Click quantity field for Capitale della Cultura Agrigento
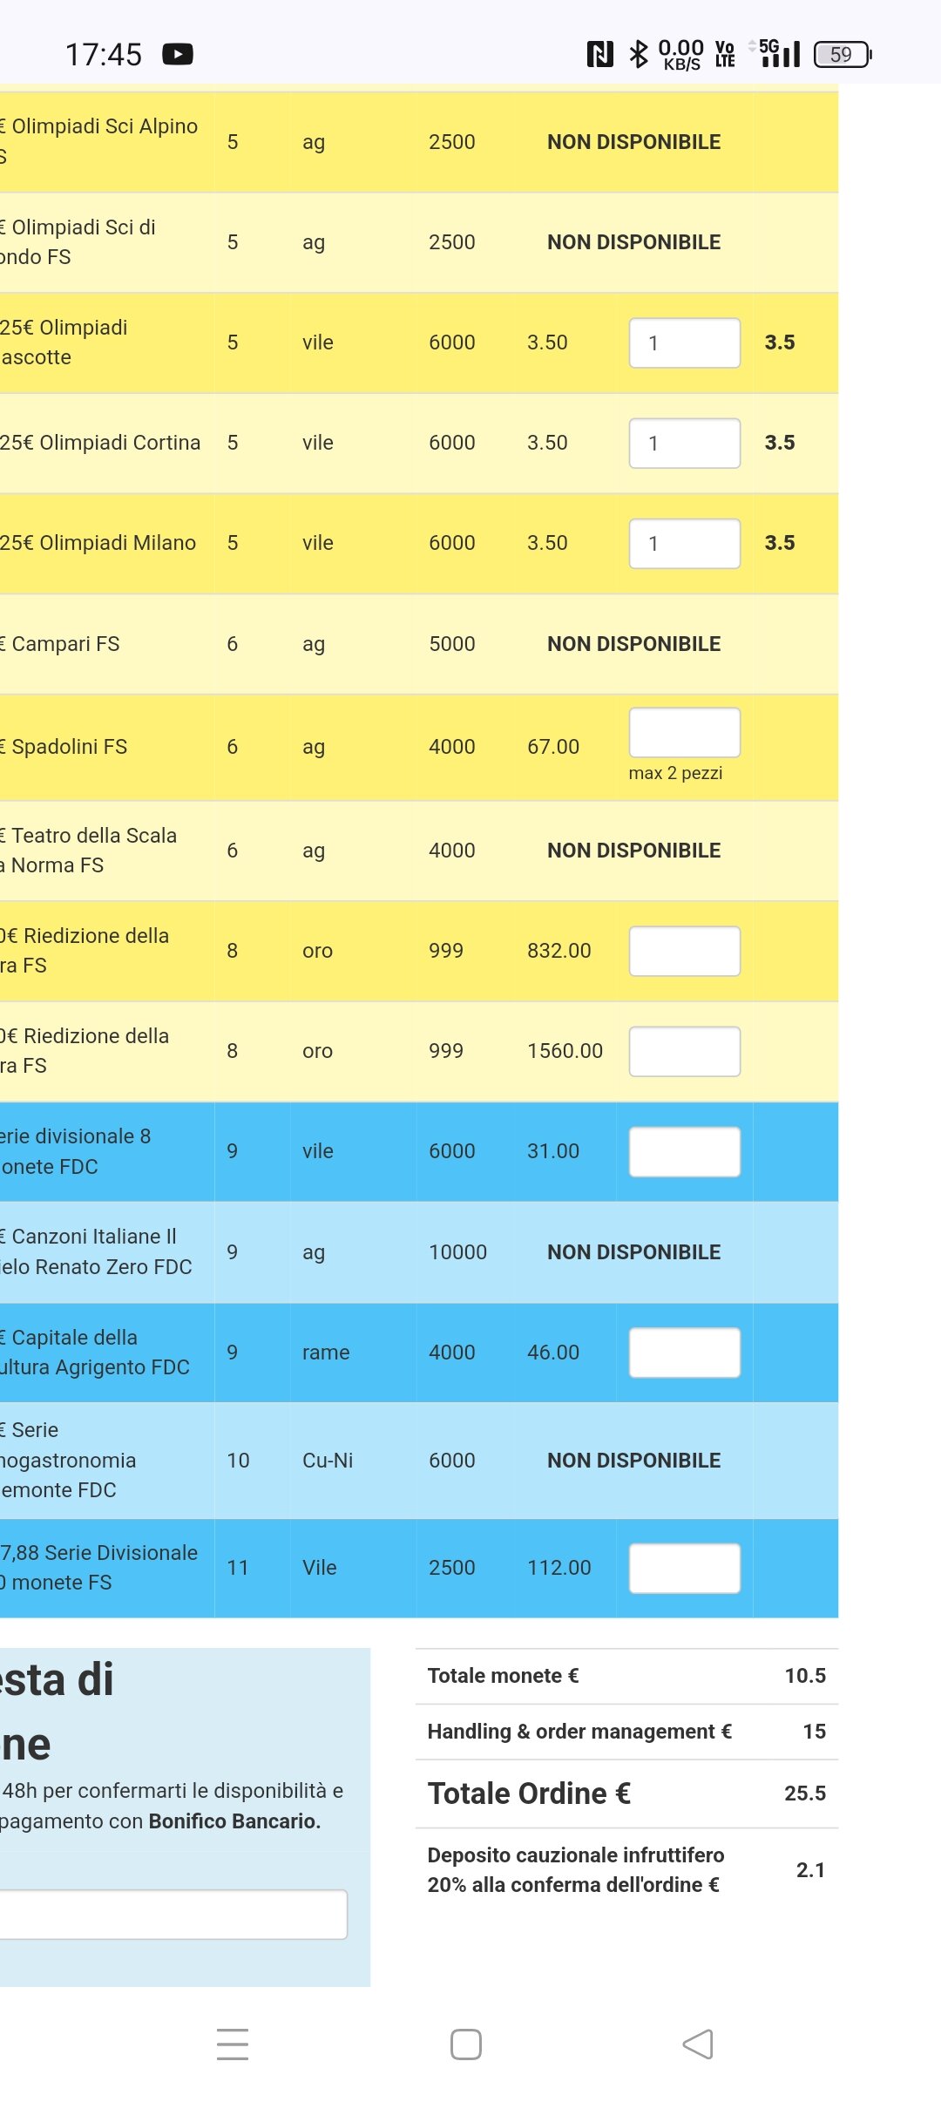The height and width of the screenshot is (2102, 941). click(x=685, y=1353)
